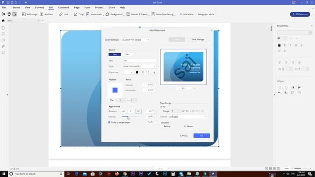Viewport: 315px width, 177px height.
Task: Click the Opacity slider
Action: tap(131, 117)
